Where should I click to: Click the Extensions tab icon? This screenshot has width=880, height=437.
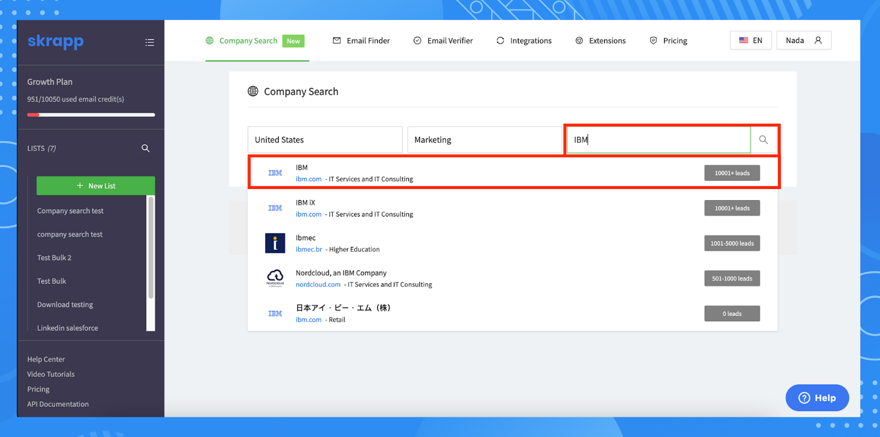coord(579,40)
